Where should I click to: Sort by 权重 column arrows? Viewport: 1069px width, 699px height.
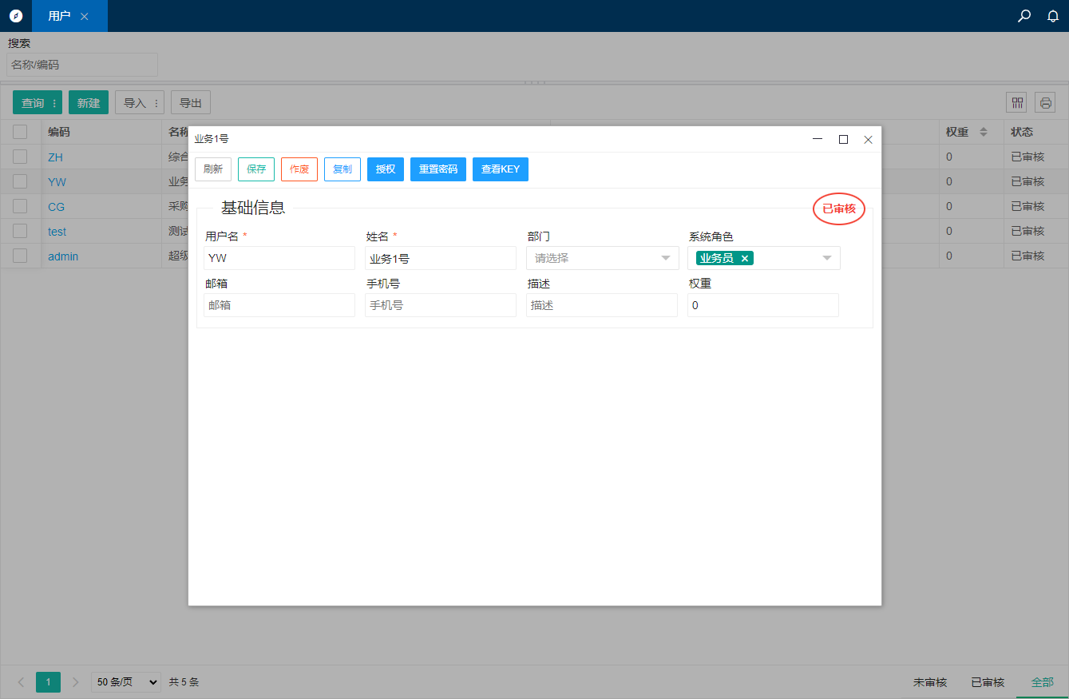coord(983,132)
